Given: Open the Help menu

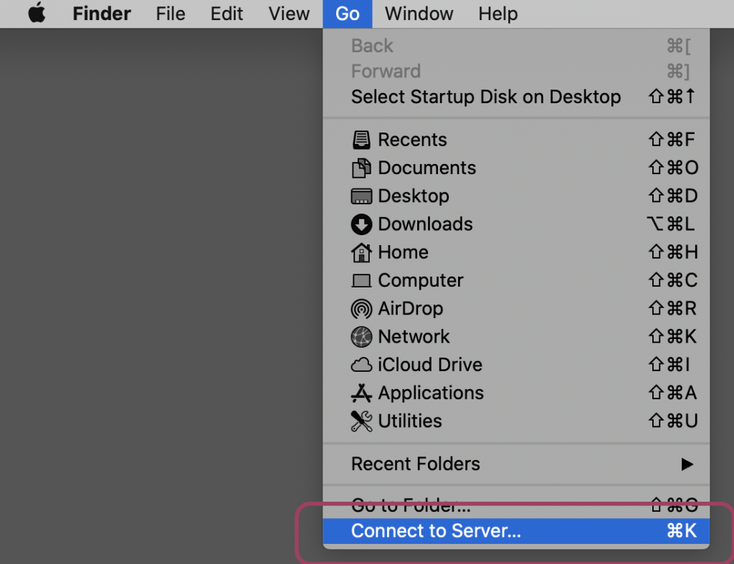Looking at the screenshot, I should (498, 14).
